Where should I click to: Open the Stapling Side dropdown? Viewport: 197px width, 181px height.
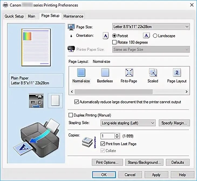point(128,123)
